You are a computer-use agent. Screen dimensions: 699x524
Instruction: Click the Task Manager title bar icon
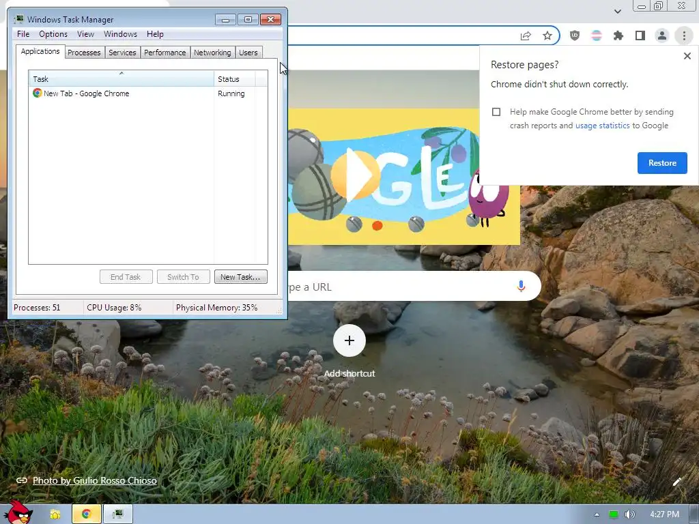click(x=18, y=19)
